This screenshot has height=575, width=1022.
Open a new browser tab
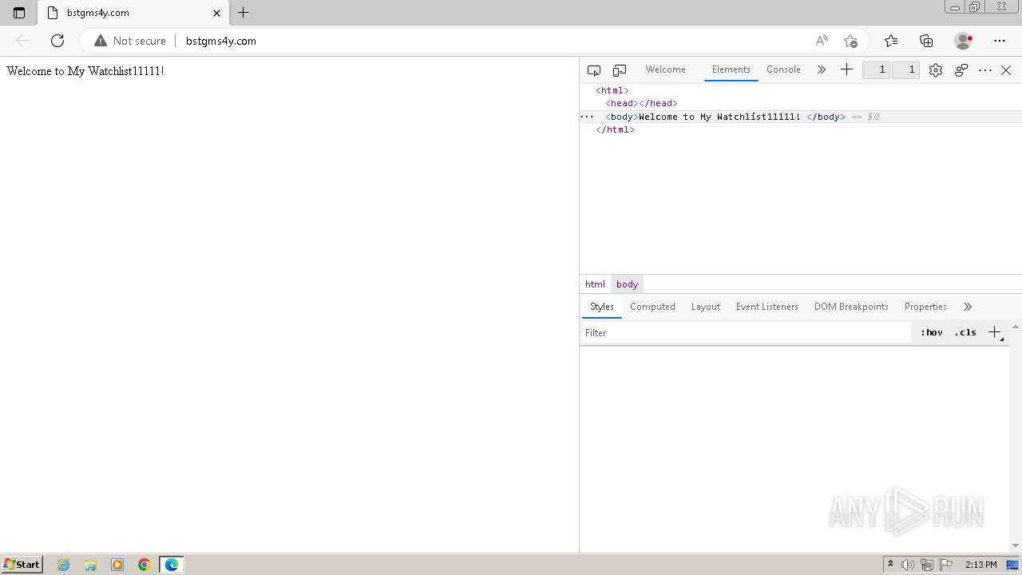pyautogui.click(x=244, y=13)
